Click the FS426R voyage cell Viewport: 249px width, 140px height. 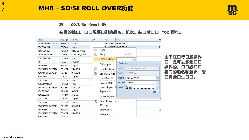coord(65,51)
